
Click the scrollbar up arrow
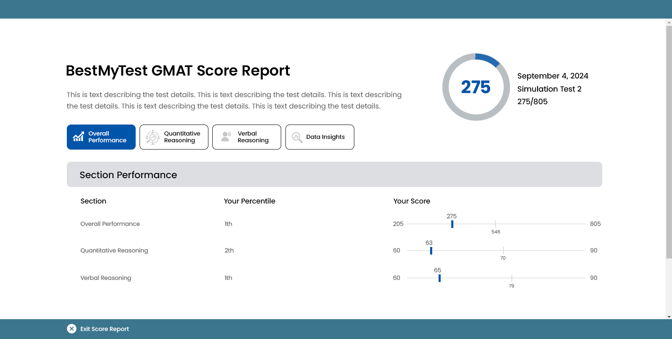pyautogui.click(x=669, y=22)
